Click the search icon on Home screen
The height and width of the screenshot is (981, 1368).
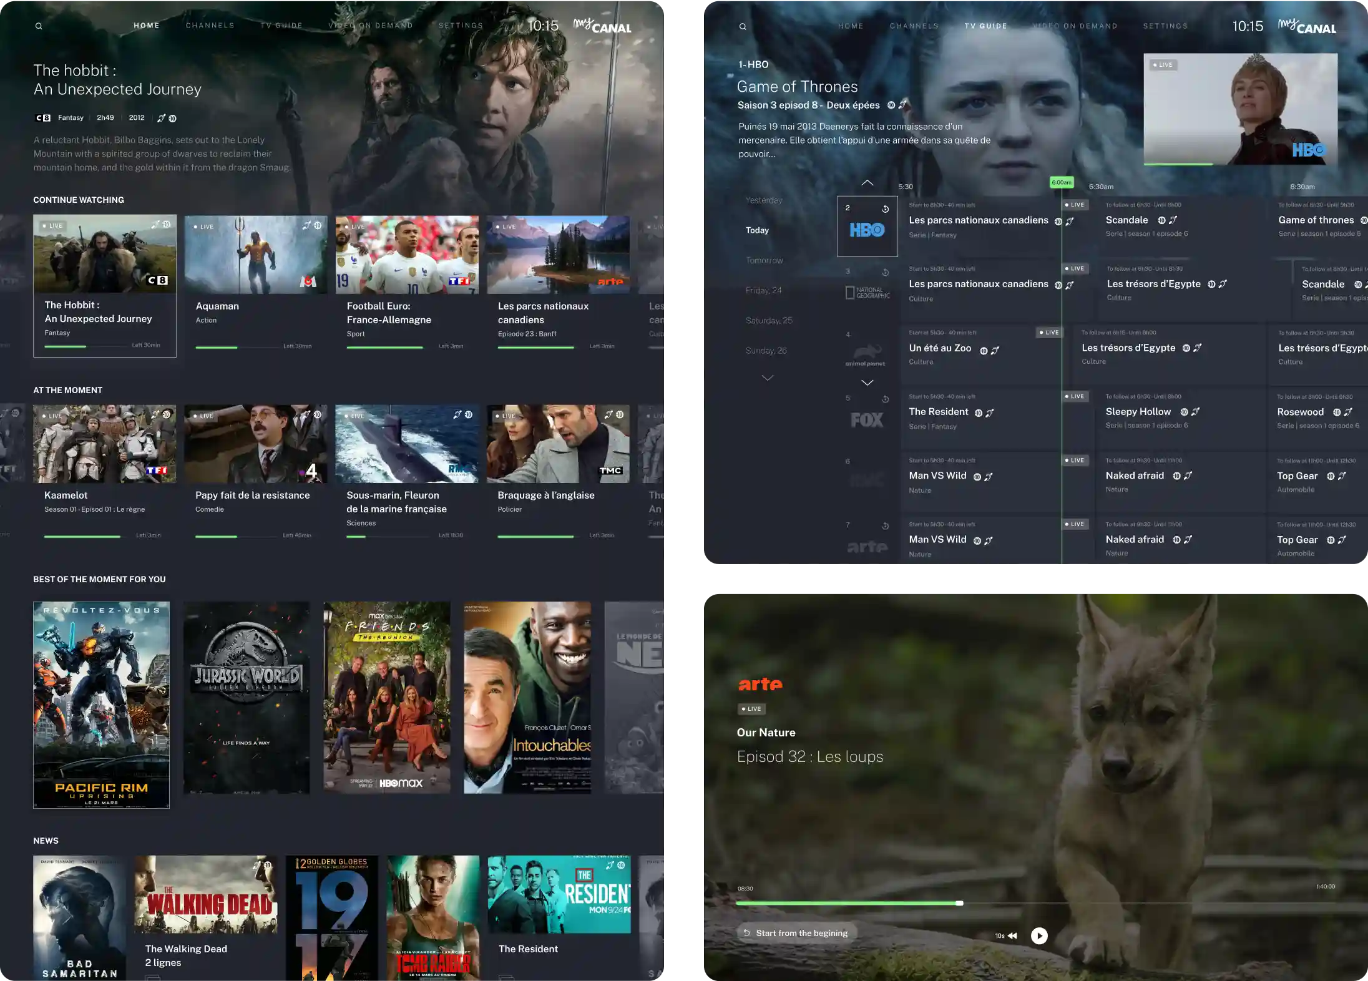pos(39,26)
